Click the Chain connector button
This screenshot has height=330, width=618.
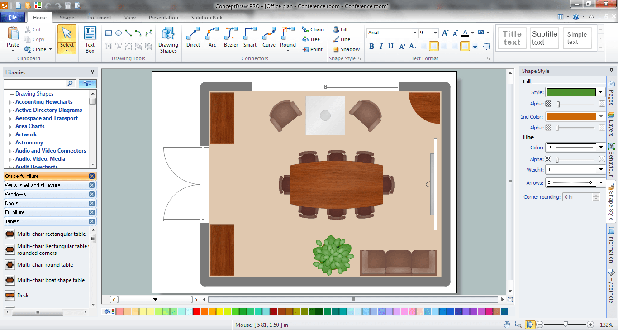point(313,29)
